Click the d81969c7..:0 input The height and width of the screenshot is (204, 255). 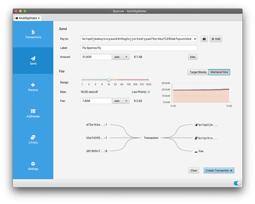pyautogui.click(x=97, y=151)
